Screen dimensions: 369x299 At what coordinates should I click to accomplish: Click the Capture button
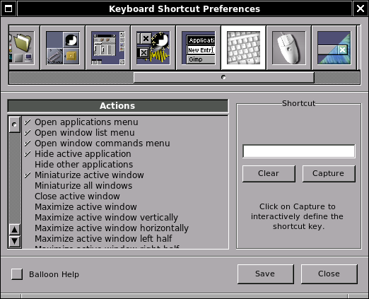(x=329, y=174)
